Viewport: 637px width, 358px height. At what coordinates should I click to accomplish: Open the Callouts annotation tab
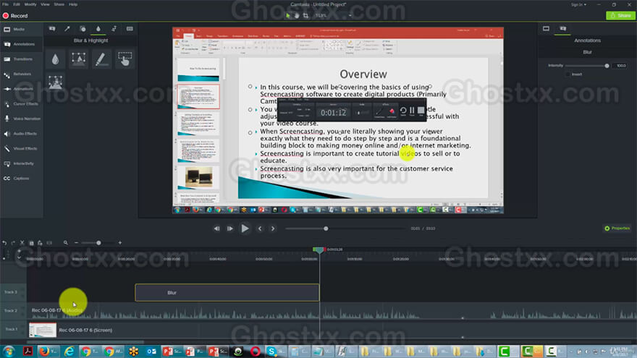(x=52, y=29)
